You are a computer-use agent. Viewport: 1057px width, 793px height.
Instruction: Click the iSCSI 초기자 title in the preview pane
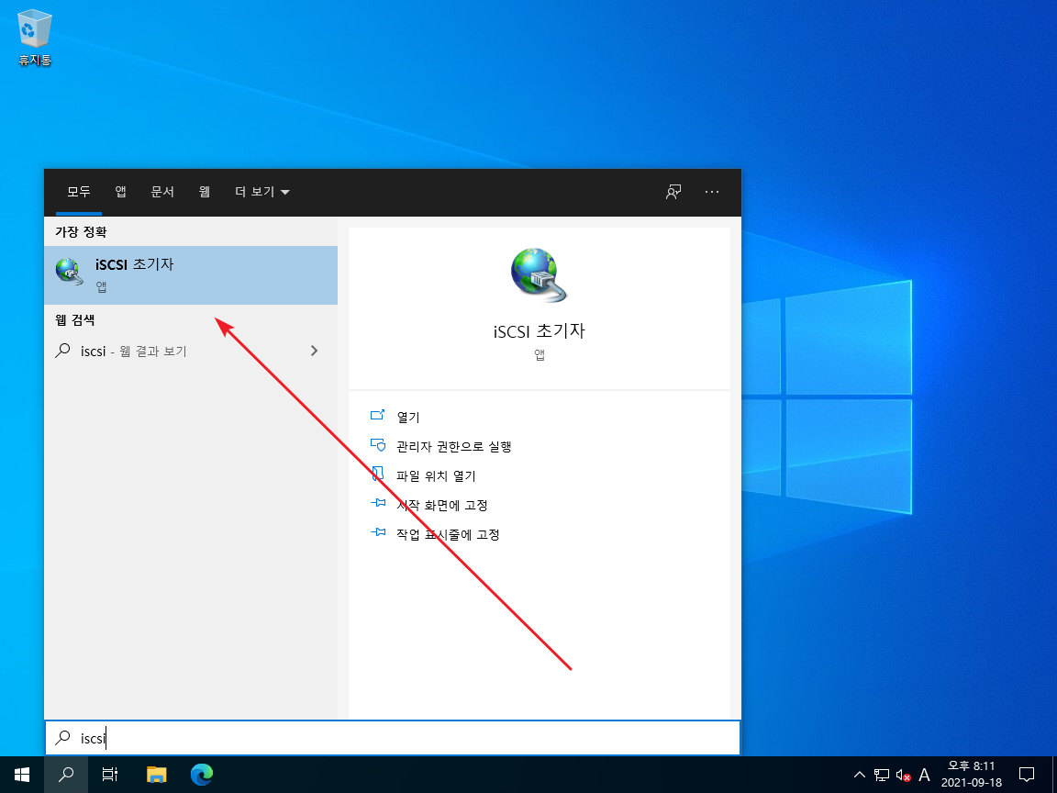[x=540, y=331]
